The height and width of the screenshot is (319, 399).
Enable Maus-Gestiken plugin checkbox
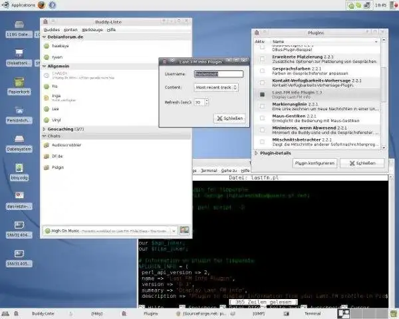click(262, 118)
